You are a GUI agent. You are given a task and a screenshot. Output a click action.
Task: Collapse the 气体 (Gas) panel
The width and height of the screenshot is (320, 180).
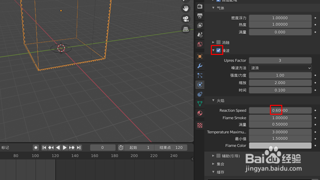coord(213,8)
